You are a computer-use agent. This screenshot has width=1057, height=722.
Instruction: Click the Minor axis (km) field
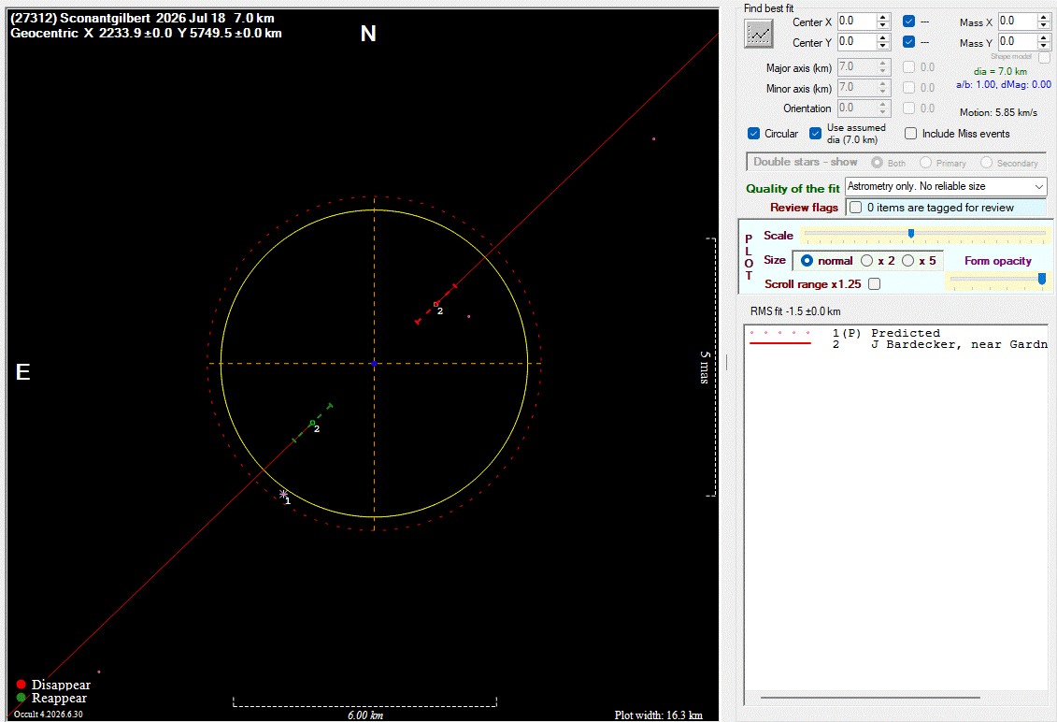pos(856,88)
